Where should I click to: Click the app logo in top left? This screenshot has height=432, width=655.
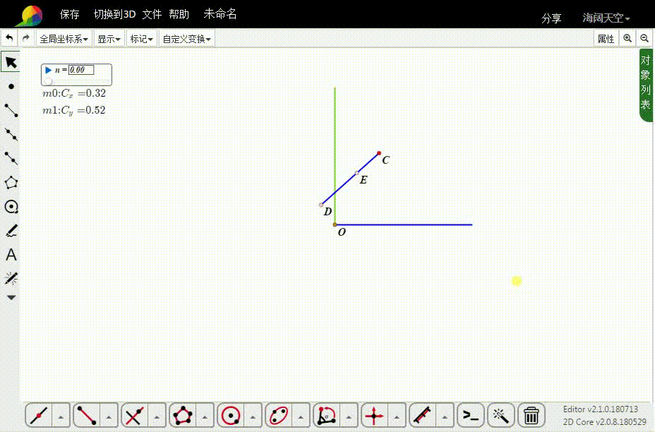point(29,16)
